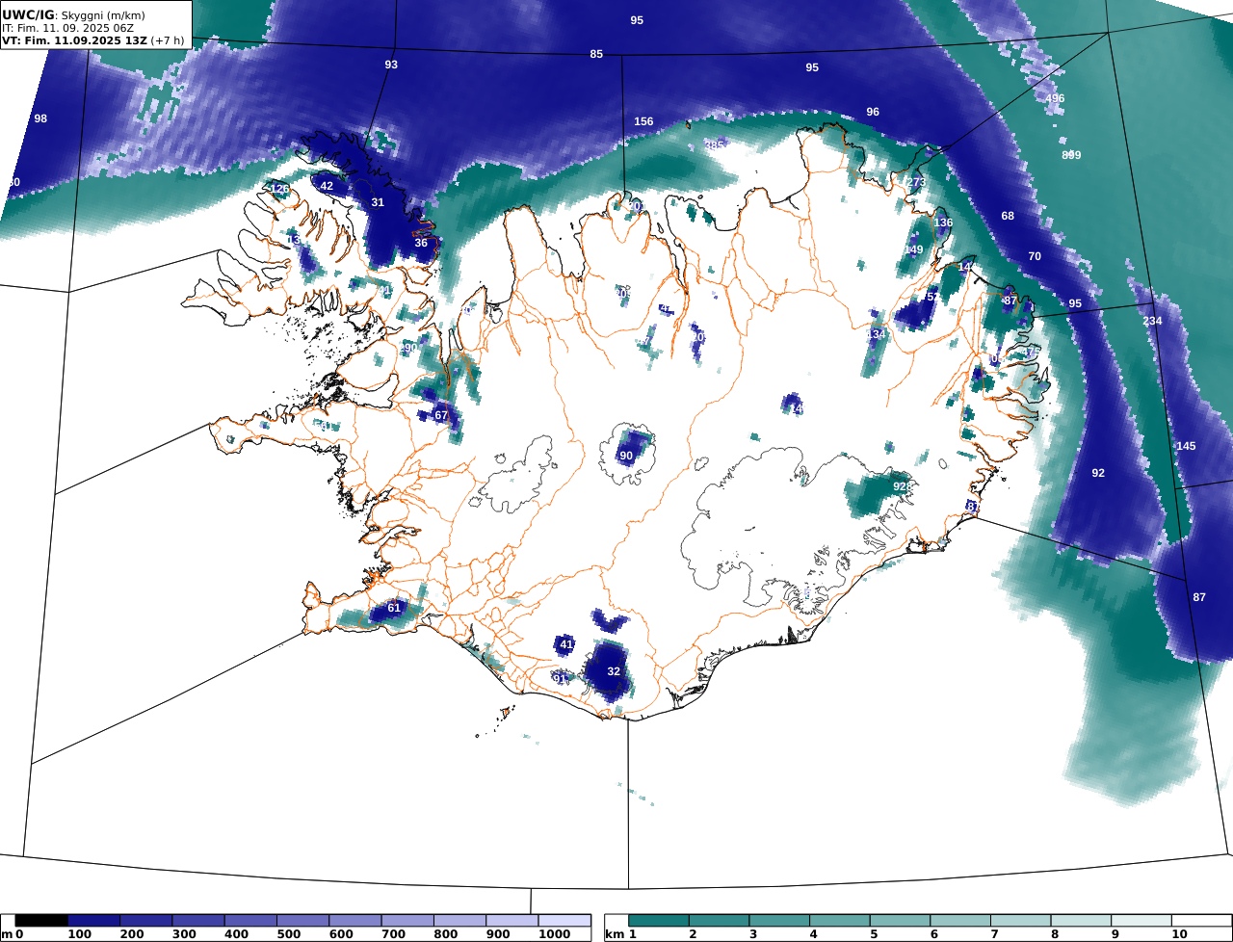The image size is (1233, 942).
Task: Click the visibility value '149' on the map
Action: click(913, 249)
